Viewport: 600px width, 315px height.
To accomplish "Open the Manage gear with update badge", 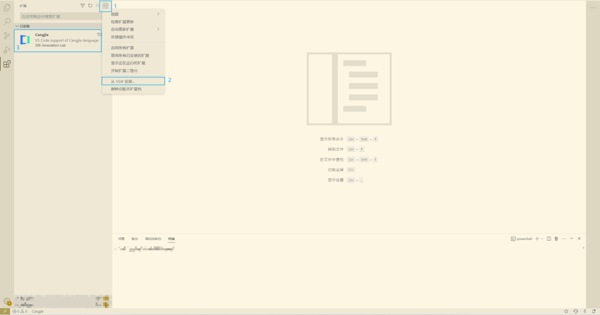I will pyautogui.click(x=7, y=301).
